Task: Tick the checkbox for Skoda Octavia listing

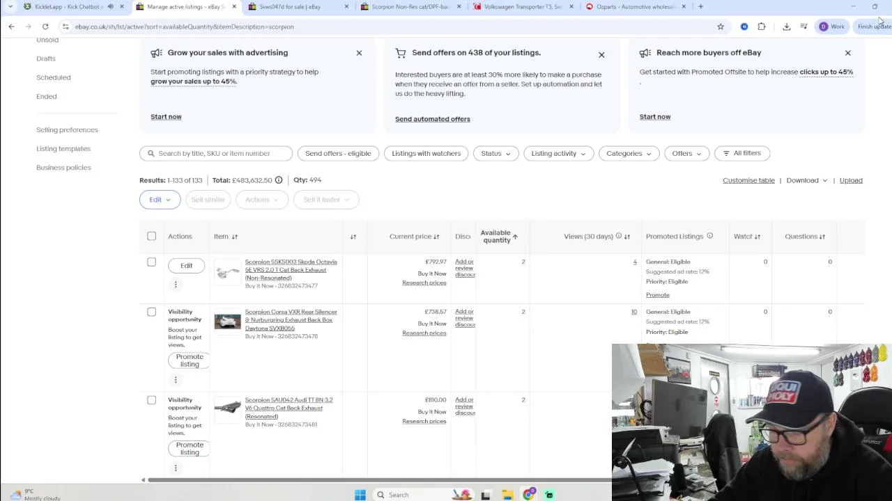Action: (151, 262)
